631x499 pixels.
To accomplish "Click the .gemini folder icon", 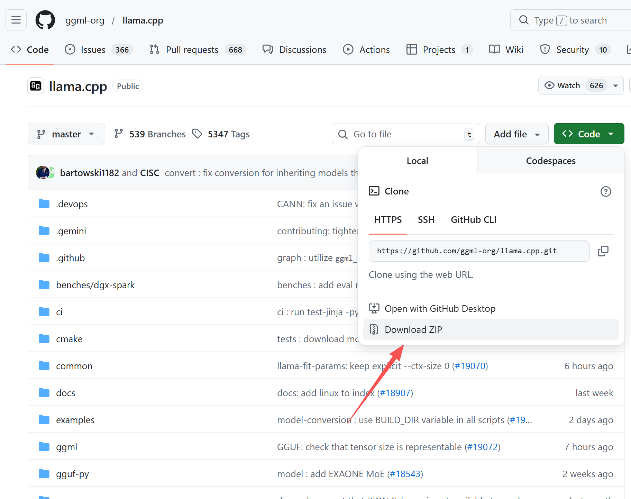I will (44, 231).
